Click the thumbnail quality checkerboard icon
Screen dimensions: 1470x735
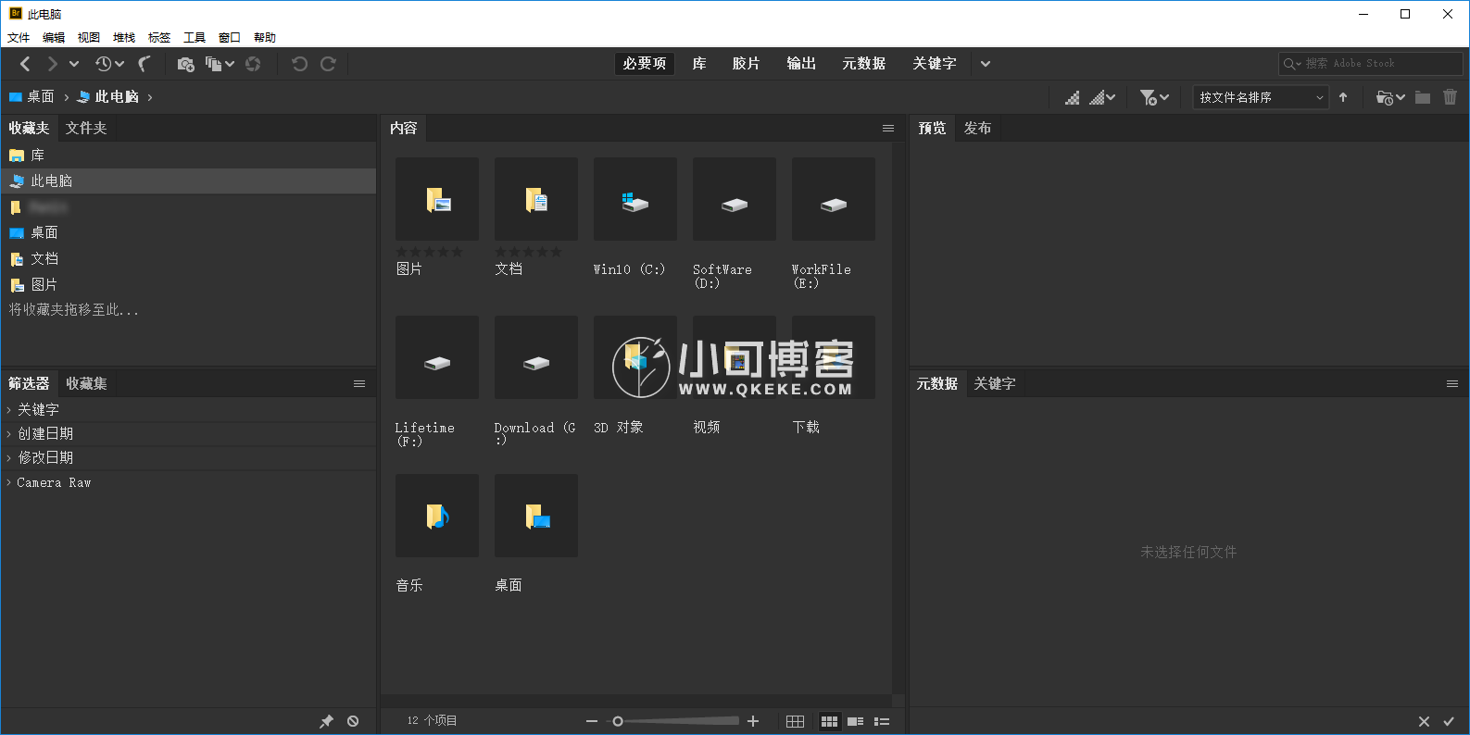1072,97
